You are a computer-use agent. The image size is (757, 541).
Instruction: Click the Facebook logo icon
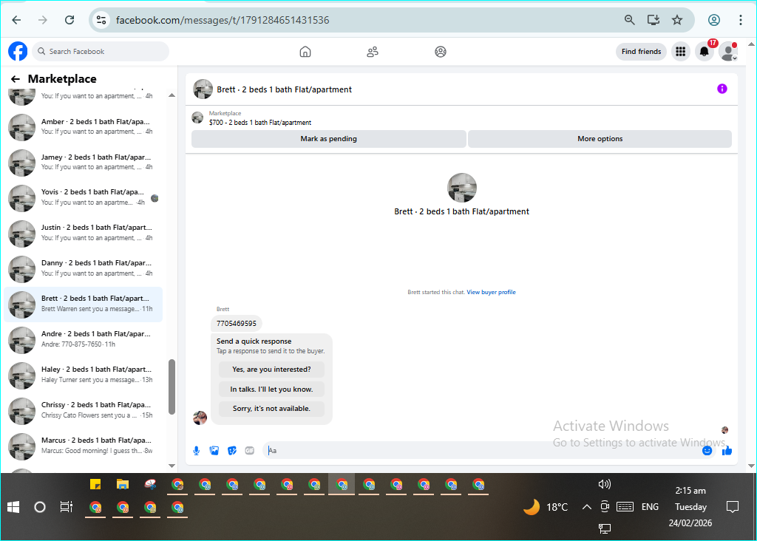tap(18, 51)
